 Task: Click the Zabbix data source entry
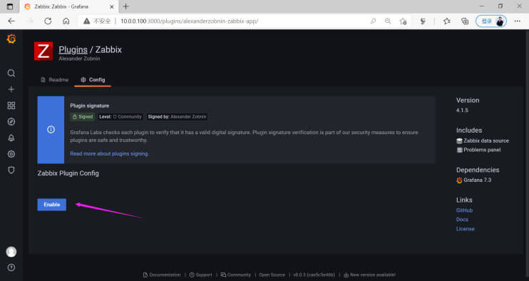click(483, 140)
